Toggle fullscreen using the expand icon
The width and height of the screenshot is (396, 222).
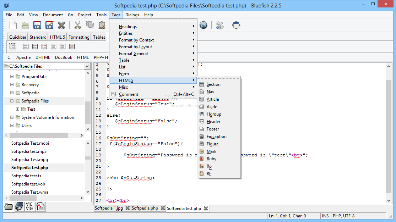coord(236,25)
